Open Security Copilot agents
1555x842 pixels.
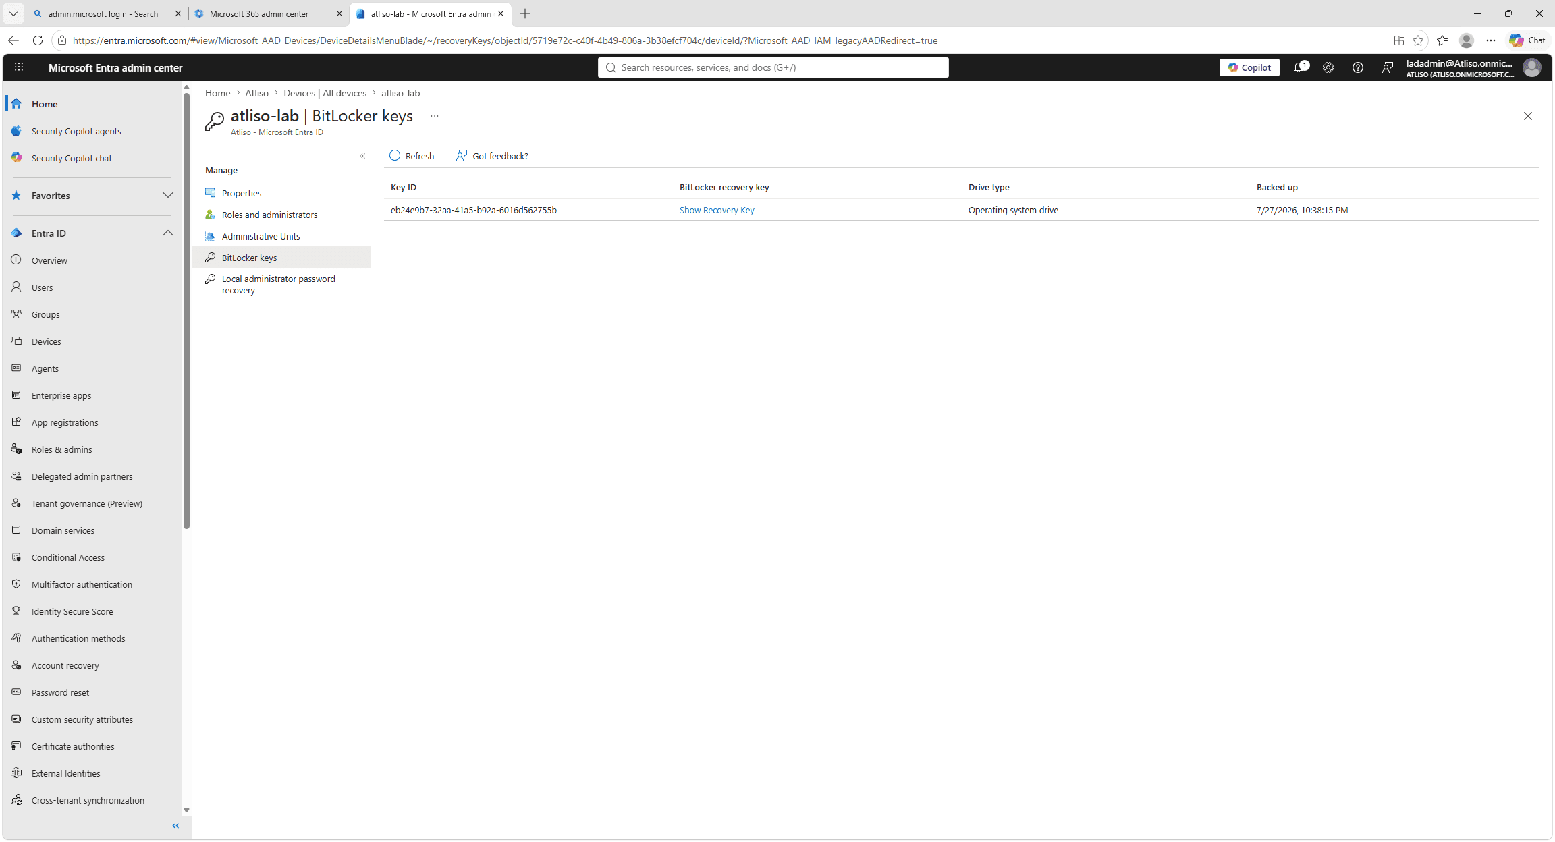(x=76, y=131)
